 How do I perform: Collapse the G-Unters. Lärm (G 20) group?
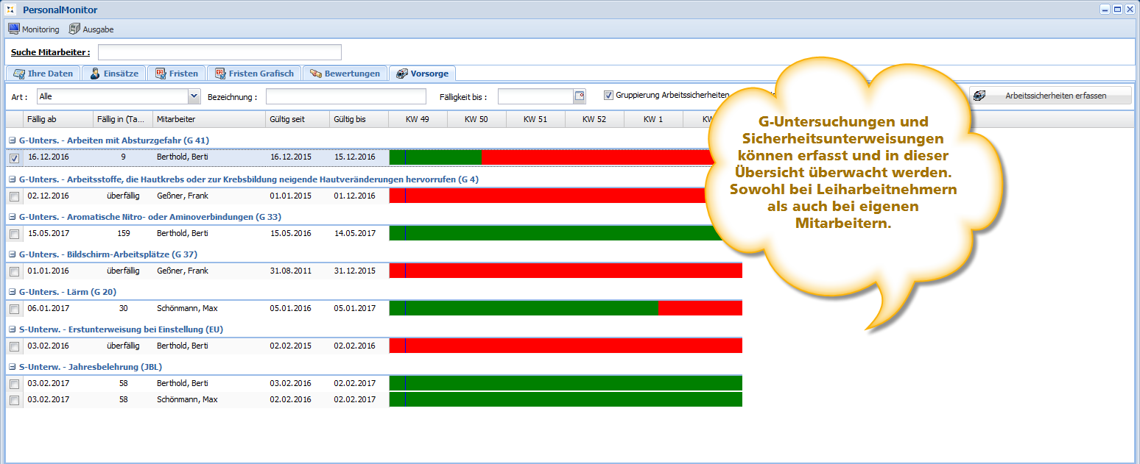(x=12, y=293)
